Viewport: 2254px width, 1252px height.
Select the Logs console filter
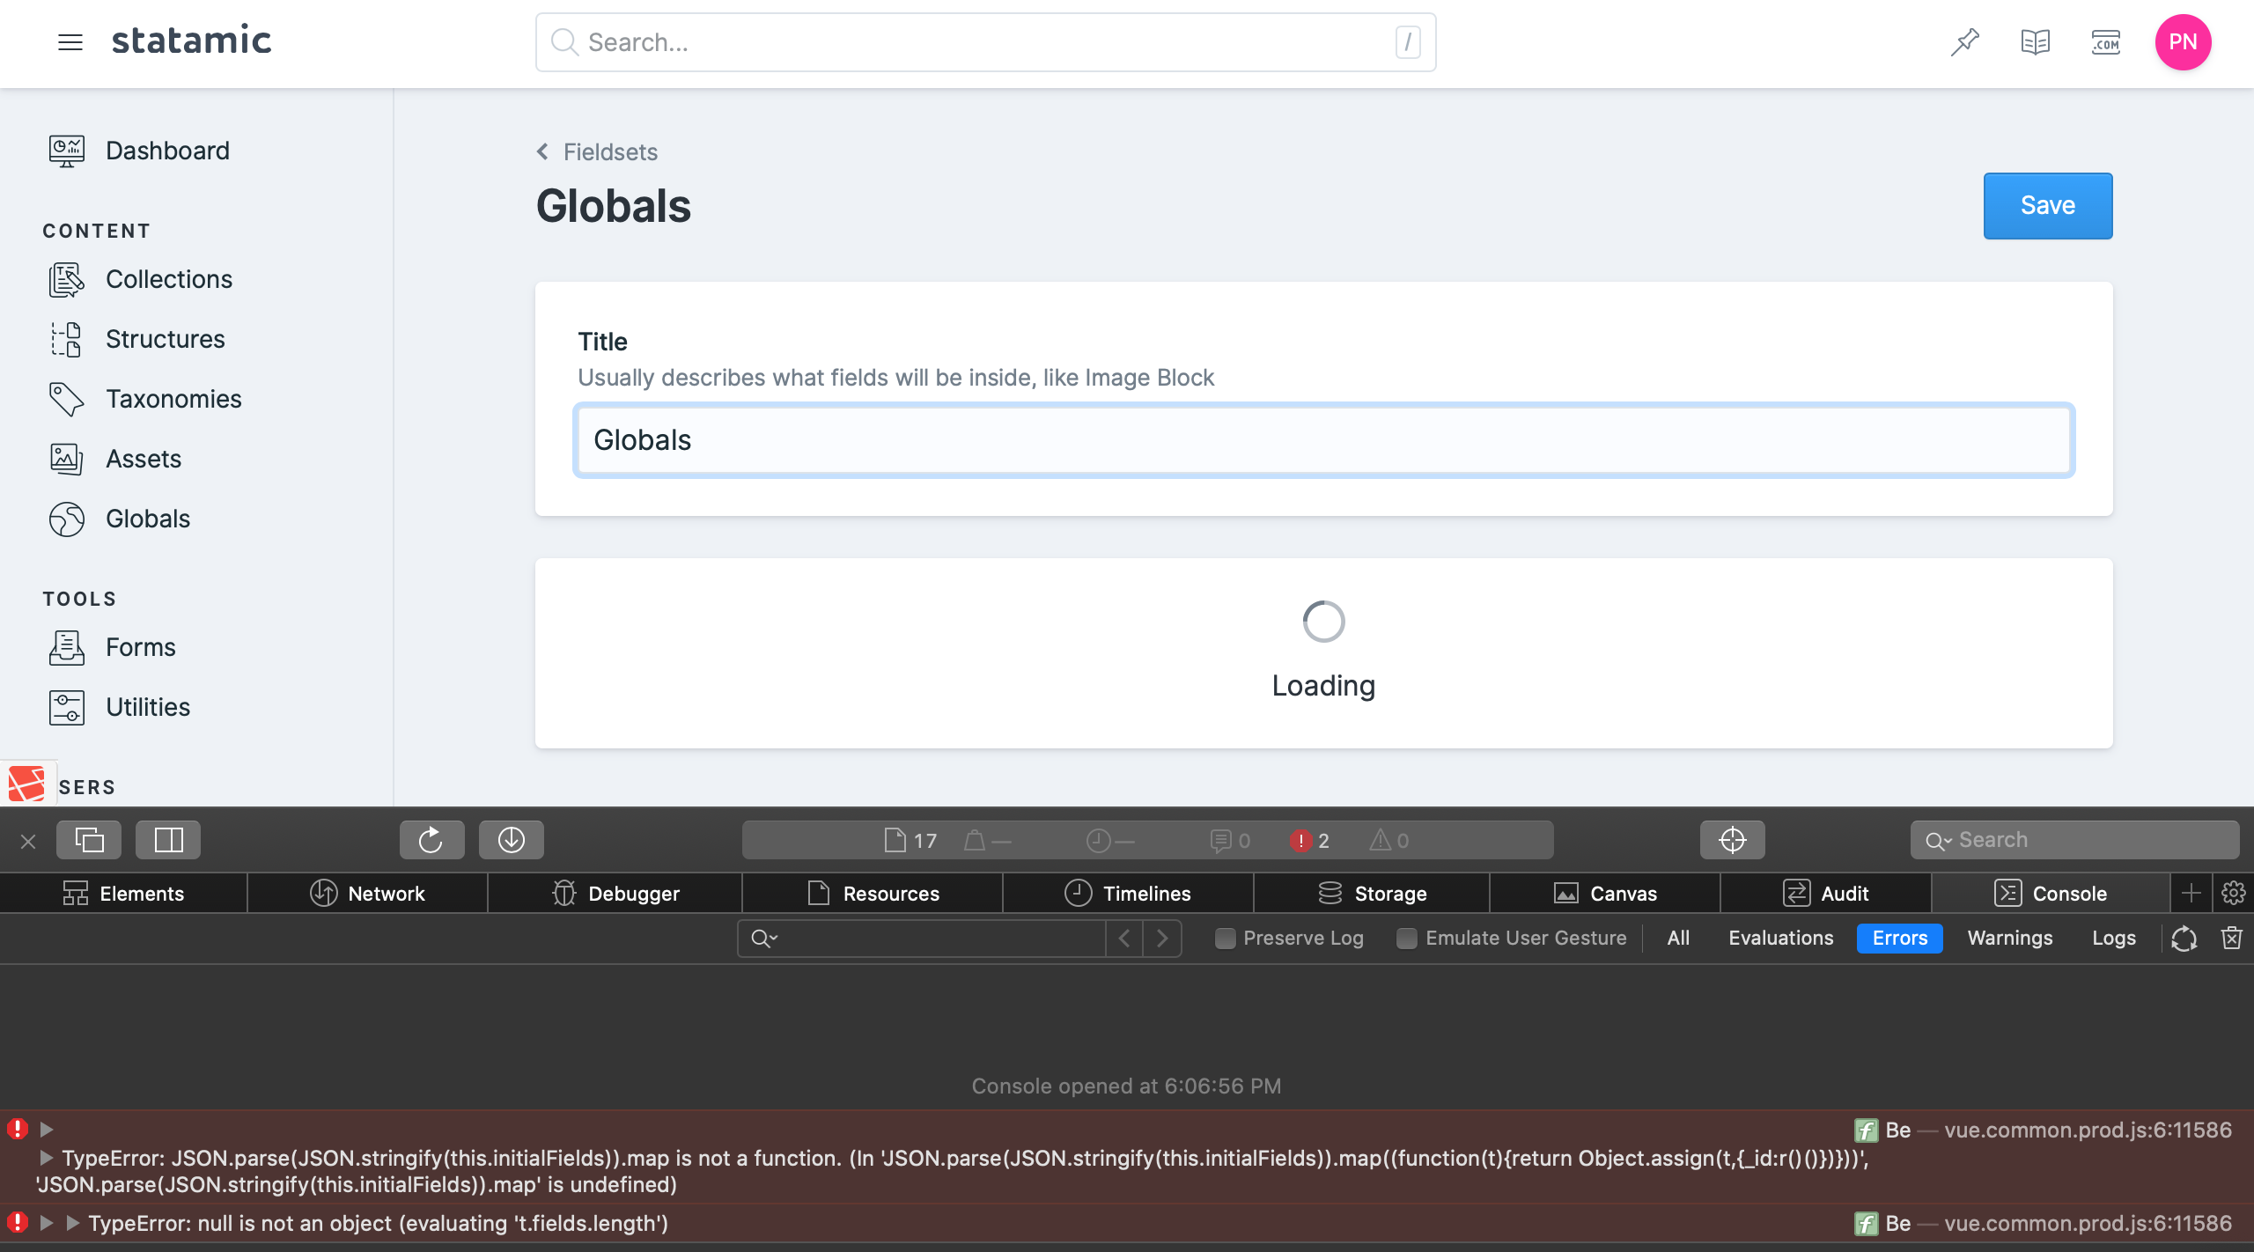coord(2113,938)
